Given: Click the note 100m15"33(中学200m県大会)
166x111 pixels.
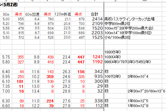Looking at the screenshot, I should [129, 28].
